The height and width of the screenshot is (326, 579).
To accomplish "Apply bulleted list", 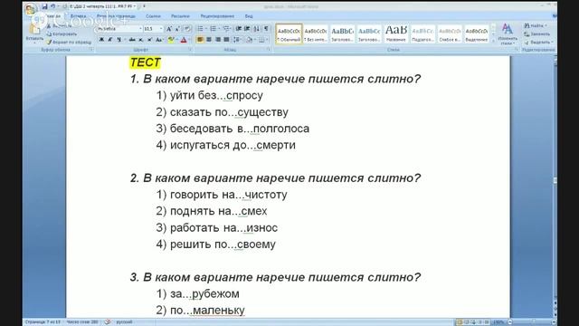I will (200, 29).
